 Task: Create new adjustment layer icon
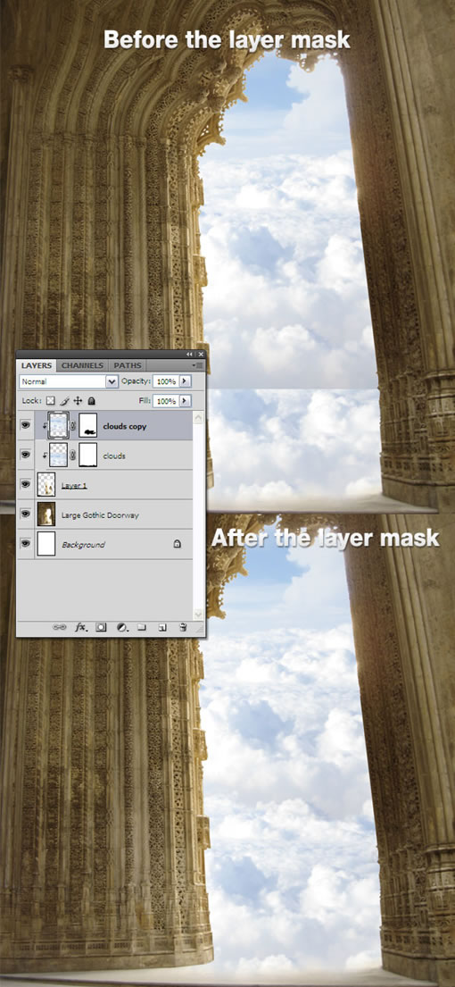tap(122, 627)
